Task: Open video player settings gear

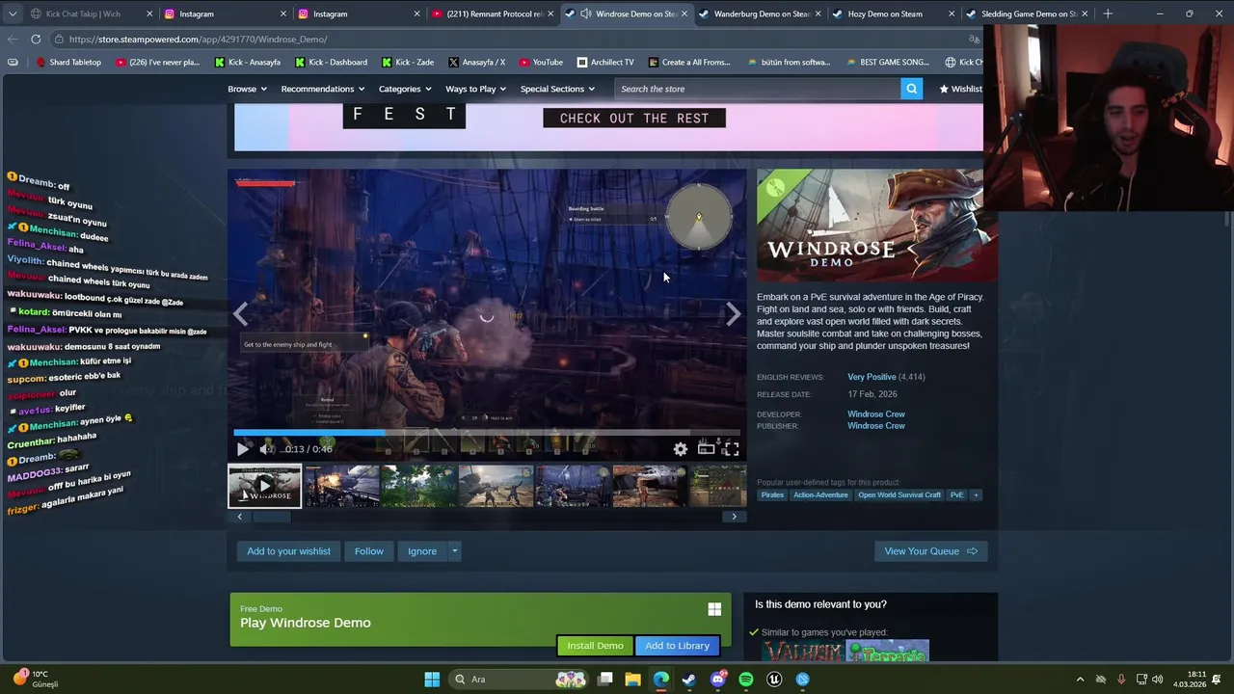Action: click(681, 449)
